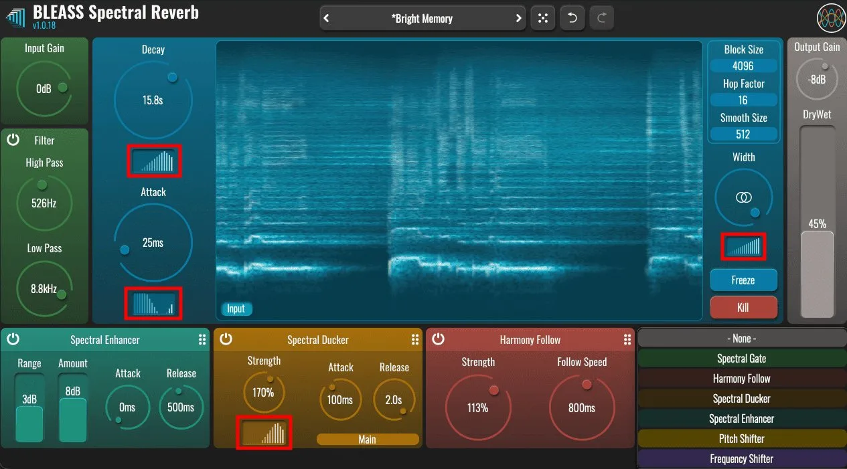
Task: Choose Spectral Gate from the effect list
Action: 742,359
